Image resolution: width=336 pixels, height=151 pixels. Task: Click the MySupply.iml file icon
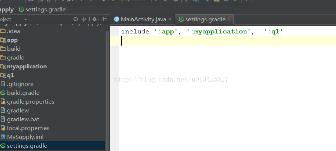[3, 137]
